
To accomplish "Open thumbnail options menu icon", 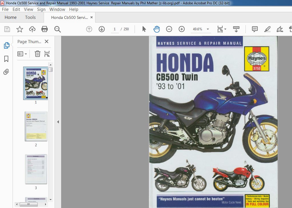I will coord(22,54).
